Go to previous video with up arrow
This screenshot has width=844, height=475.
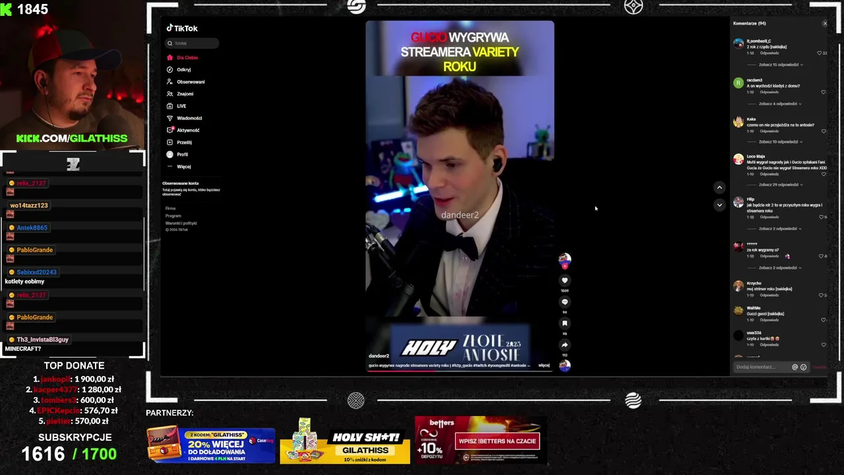(x=719, y=187)
